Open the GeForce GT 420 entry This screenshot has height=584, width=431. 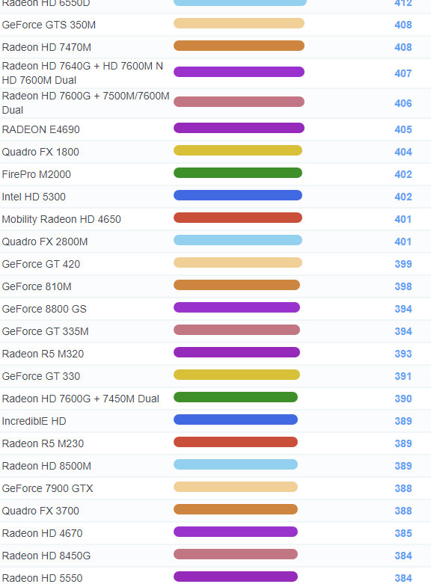pos(41,264)
